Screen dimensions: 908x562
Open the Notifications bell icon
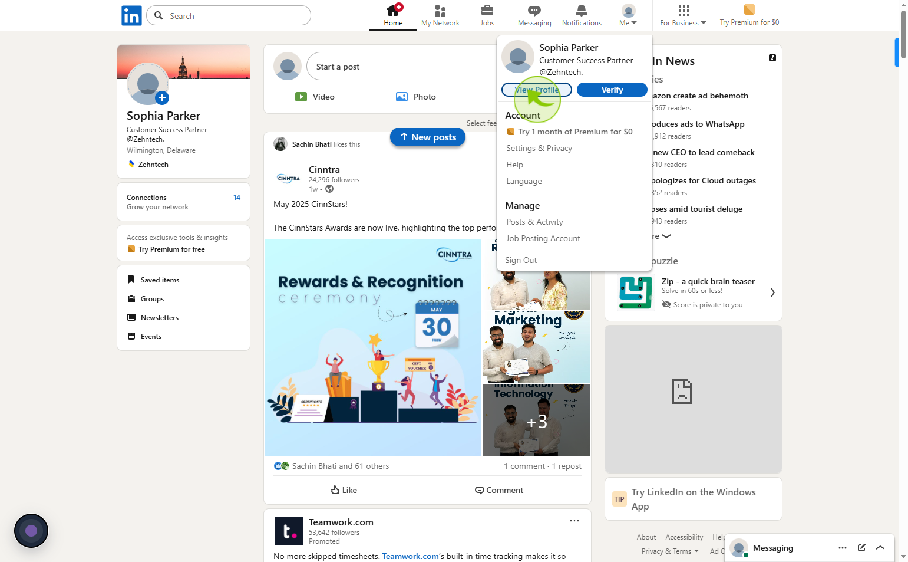tap(582, 10)
